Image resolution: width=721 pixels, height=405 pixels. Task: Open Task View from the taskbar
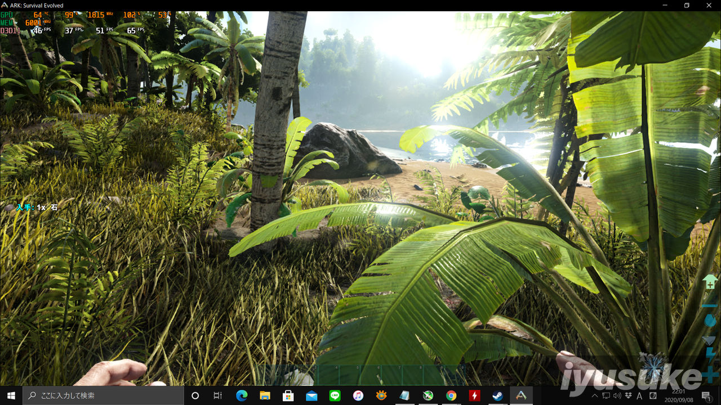[218, 395]
